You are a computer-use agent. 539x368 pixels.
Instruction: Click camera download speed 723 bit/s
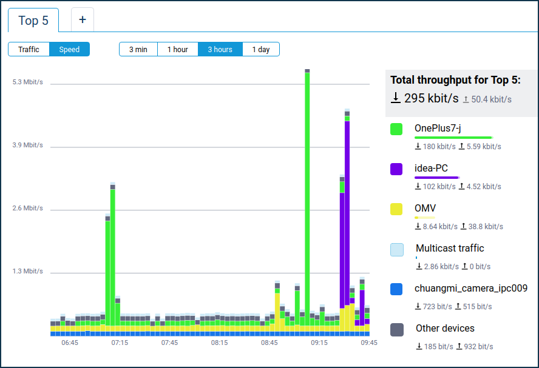click(x=437, y=307)
